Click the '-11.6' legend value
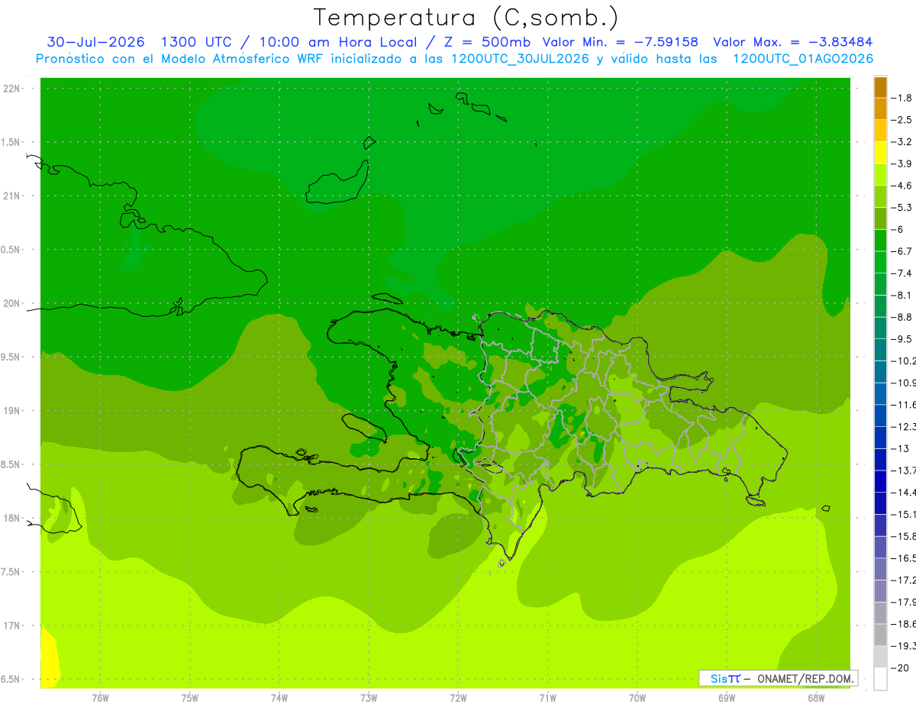The image size is (916, 708). tap(902, 405)
